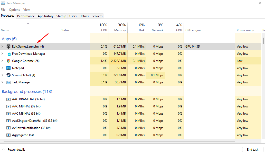Collapse view with Fewer details chevron
Screen dimensions: 265x155
[x=3, y=149]
